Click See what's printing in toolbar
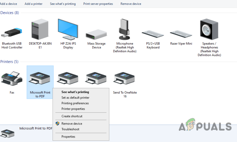Image resolution: width=237 pixels, height=142 pixels. (x=63, y=4)
